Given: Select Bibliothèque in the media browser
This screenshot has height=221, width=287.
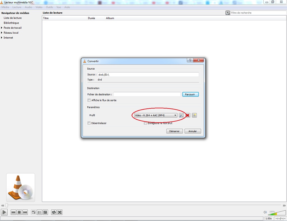Looking at the screenshot, I should (11, 23).
